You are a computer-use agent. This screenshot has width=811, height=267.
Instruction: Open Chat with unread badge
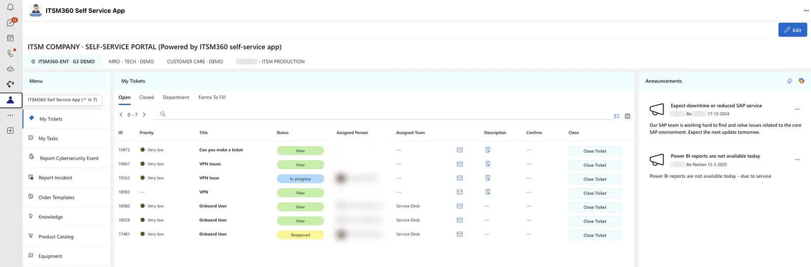(11, 22)
